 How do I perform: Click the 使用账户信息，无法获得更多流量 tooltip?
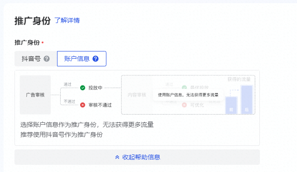(x=188, y=95)
